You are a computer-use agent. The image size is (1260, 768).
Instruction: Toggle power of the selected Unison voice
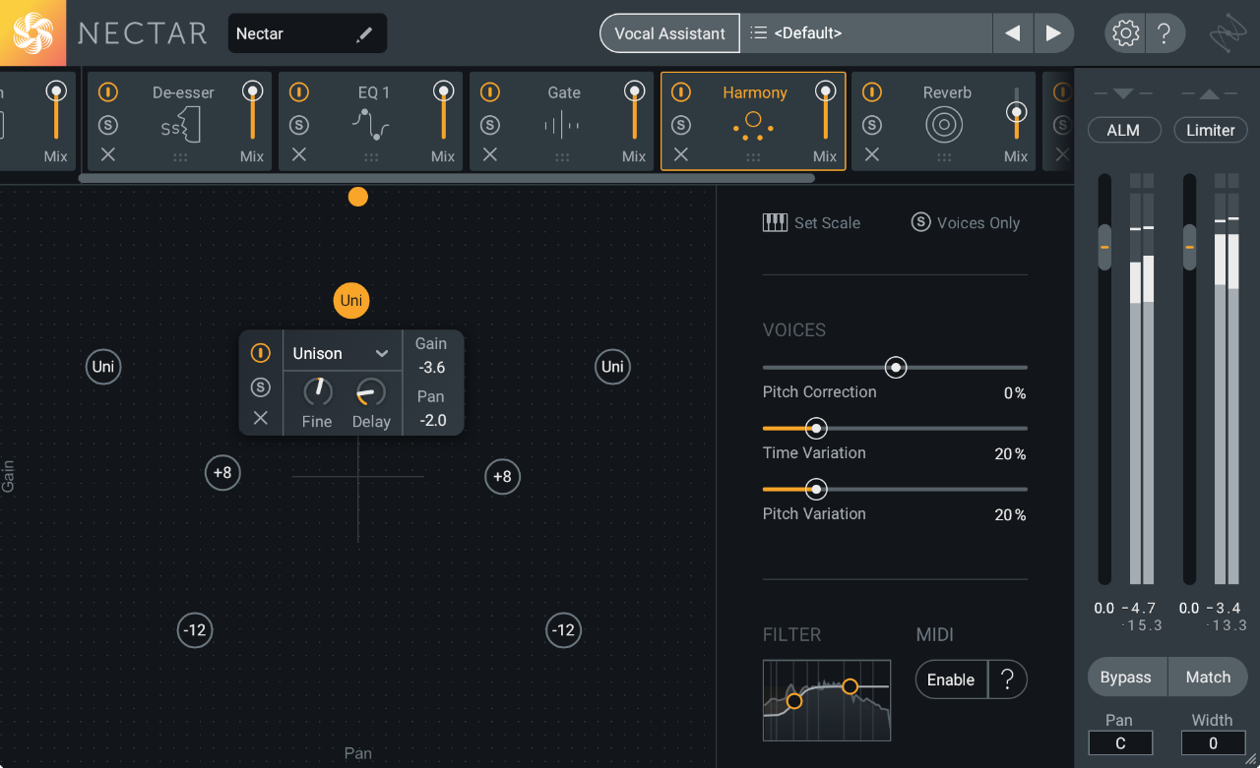click(261, 353)
